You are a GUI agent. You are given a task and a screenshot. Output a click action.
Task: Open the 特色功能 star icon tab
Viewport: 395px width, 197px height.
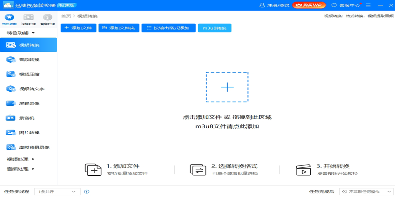10,19
